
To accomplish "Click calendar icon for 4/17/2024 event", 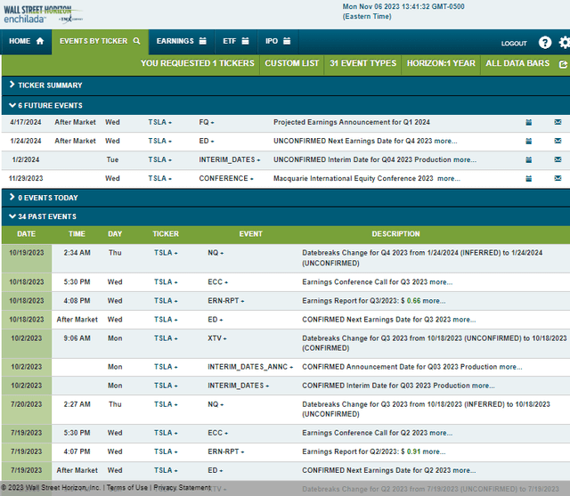I will (x=528, y=123).
